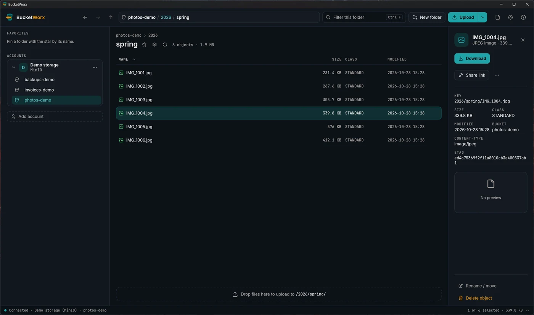This screenshot has height=315, width=534.
Task: Refresh the spring folder listing
Action: click(x=165, y=45)
